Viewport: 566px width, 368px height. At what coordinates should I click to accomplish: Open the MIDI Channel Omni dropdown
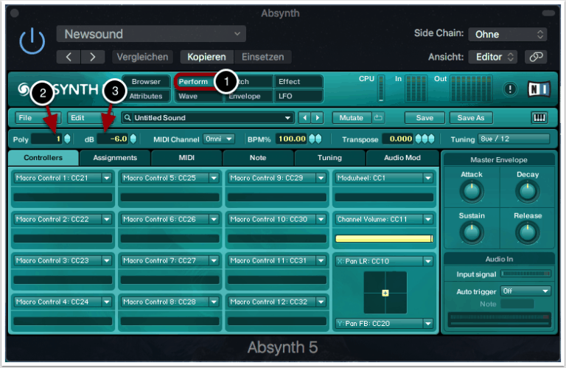(220, 139)
